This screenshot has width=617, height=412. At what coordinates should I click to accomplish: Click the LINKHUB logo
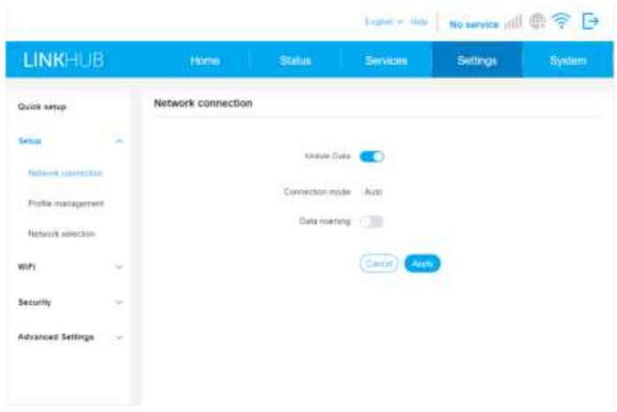pos(61,60)
